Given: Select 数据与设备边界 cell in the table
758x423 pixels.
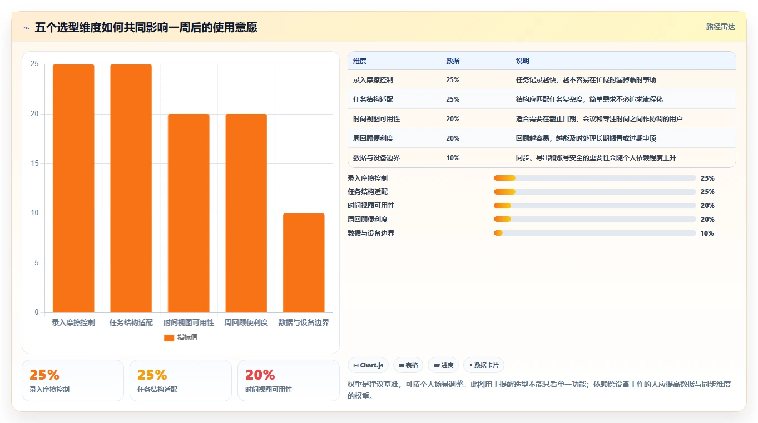Looking at the screenshot, I should [376, 158].
